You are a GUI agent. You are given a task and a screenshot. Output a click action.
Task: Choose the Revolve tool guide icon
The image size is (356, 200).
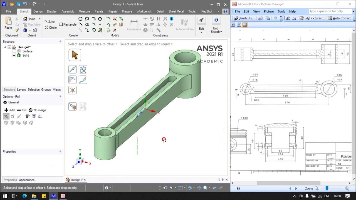click(83, 69)
